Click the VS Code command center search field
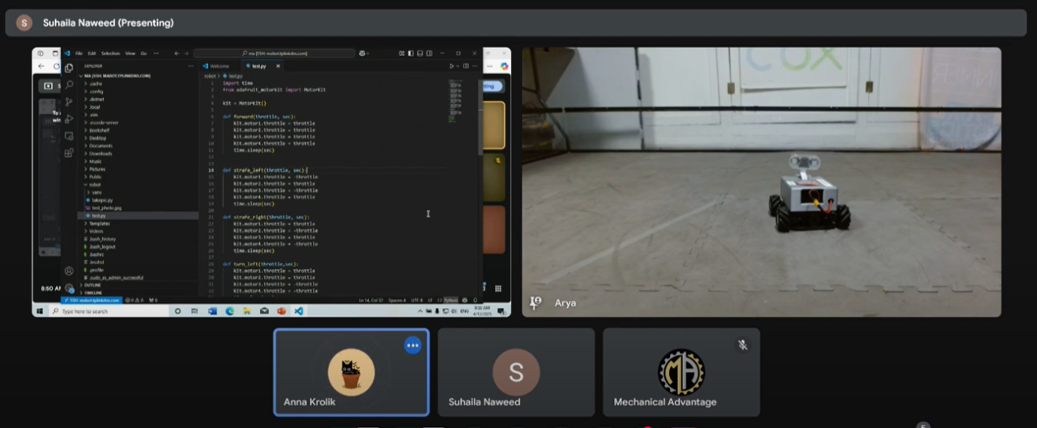The height and width of the screenshot is (428, 1037). coord(274,53)
